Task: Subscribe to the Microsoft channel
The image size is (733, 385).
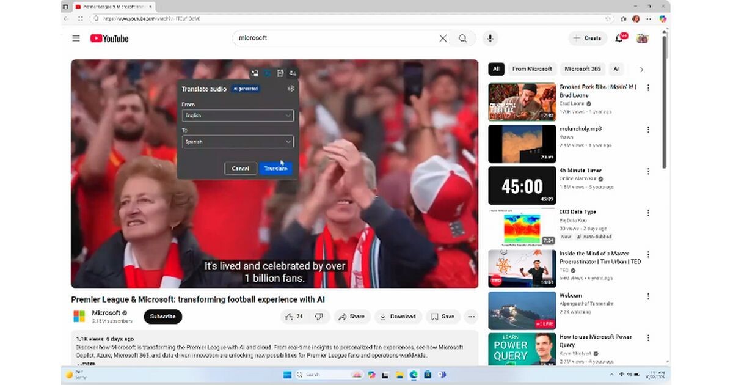Action: point(162,317)
